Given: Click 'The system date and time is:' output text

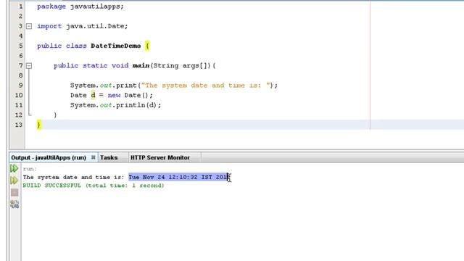Looking at the screenshot, I should (73, 177).
